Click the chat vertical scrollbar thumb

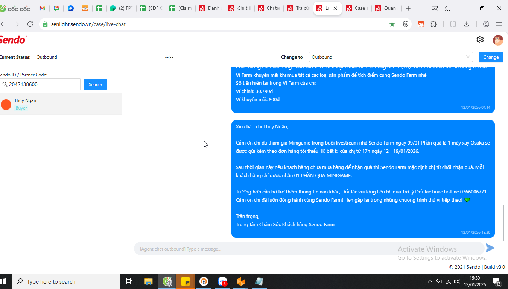[x=504, y=222]
